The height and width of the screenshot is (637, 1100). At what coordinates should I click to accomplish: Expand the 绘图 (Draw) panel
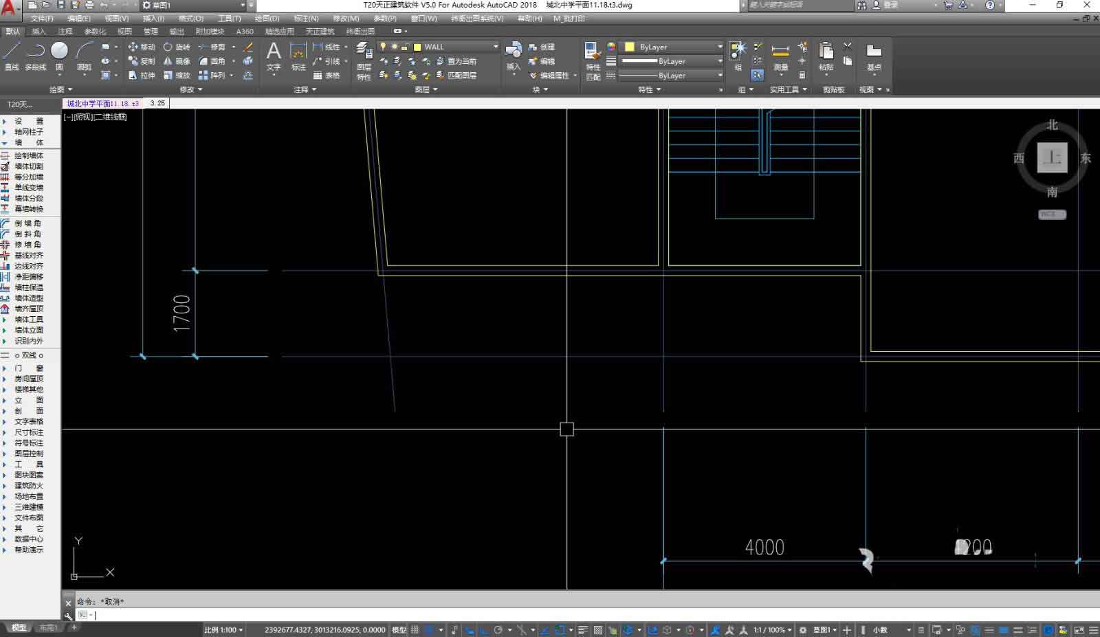(60, 89)
